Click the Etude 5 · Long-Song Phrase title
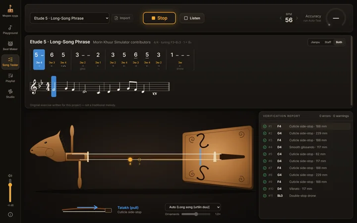 click(x=60, y=42)
